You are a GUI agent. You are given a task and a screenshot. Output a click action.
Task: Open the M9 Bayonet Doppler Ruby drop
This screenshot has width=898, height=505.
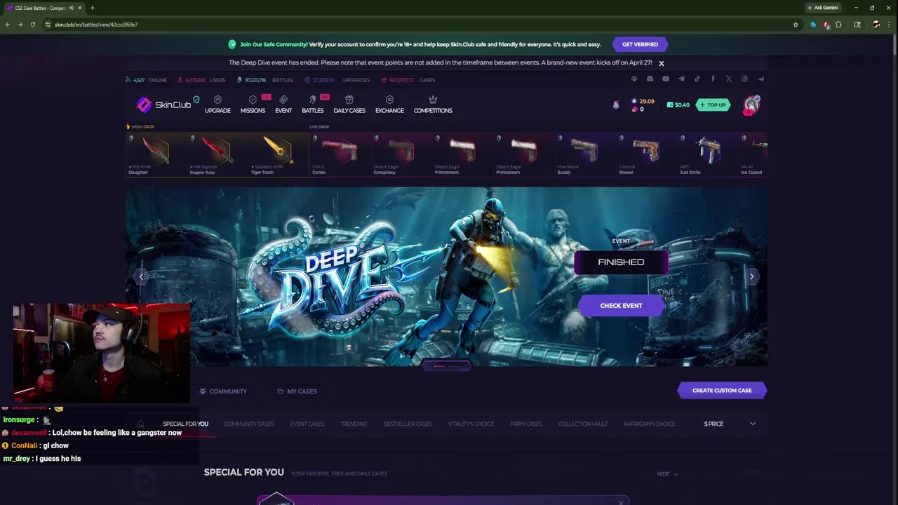click(x=217, y=154)
